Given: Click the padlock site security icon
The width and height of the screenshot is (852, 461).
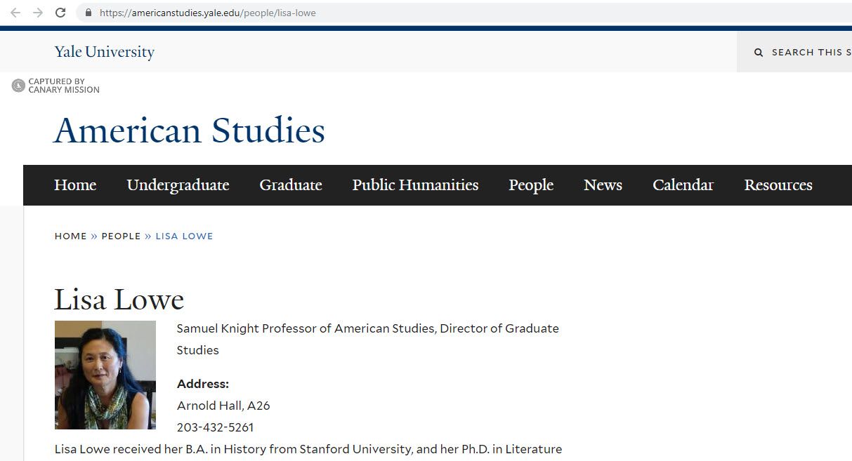Looking at the screenshot, I should point(88,13).
